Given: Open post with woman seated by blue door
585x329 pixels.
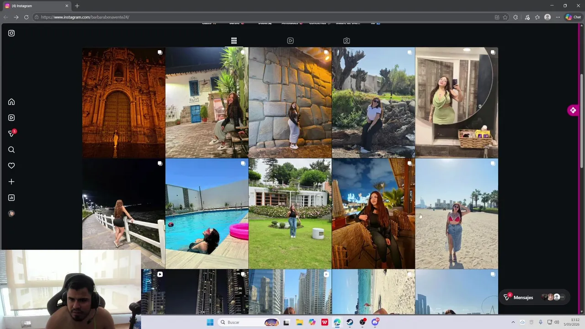Looking at the screenshot, I should pos(207,102).
